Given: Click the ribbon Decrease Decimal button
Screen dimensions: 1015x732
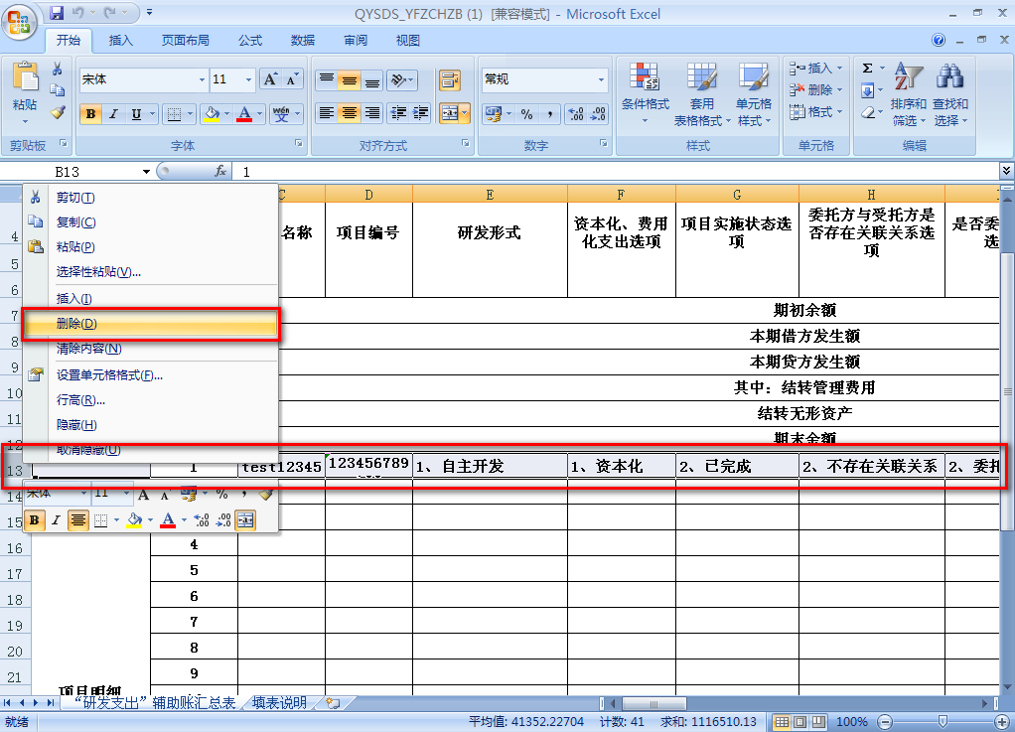Looking at the screenshot, I should [598, 114].
